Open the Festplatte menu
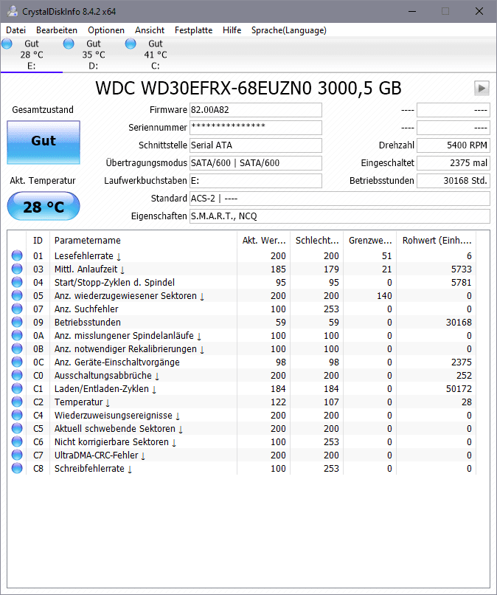Screen dimensions: 497x595 coord(193,30)
